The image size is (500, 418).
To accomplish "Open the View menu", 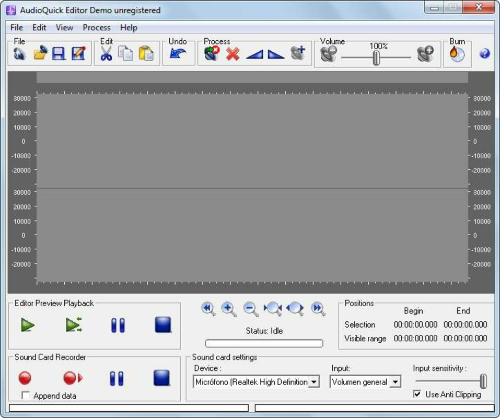I will point(64,27).
